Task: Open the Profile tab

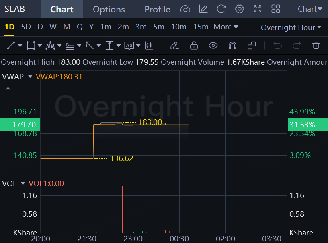Action: pyautogui.click(x=157, y=9)
